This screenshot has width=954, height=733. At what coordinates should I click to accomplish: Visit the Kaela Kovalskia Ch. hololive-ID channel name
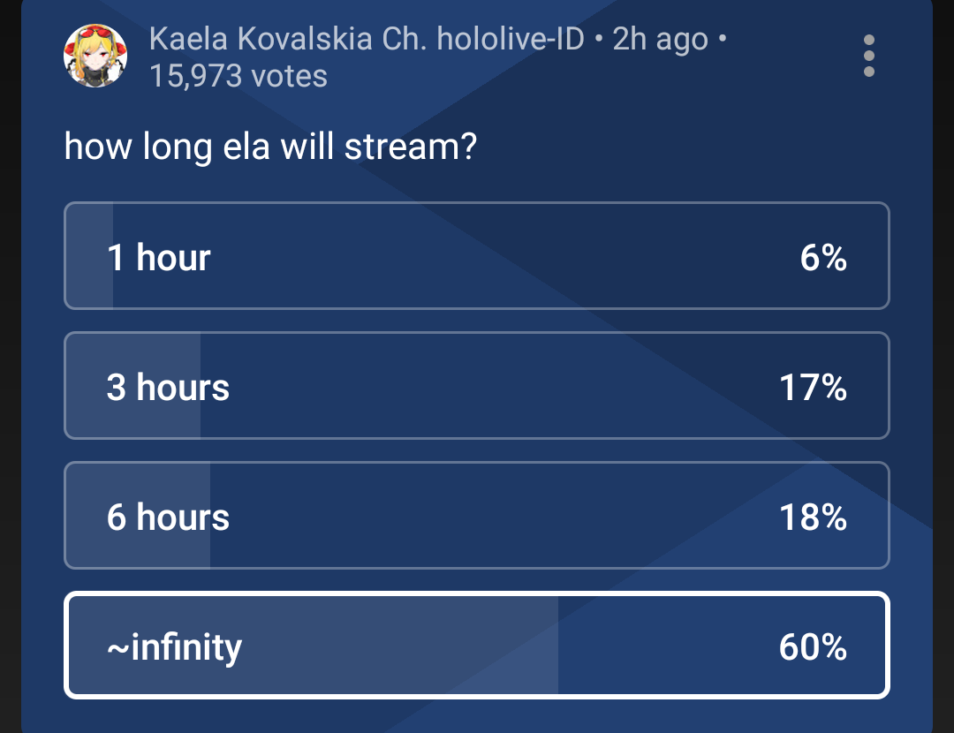click(x=367, y=39)
